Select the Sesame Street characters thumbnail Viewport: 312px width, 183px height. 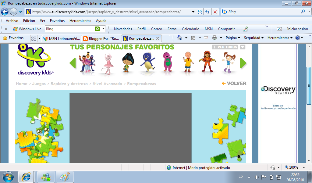87,62
